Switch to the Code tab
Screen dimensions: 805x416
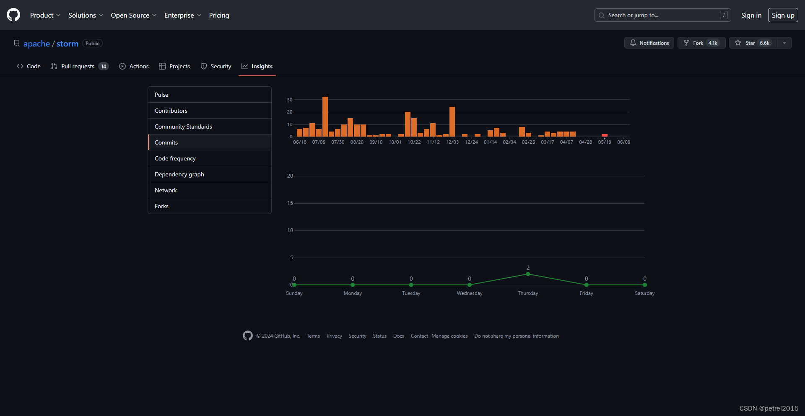coord(29,66)
